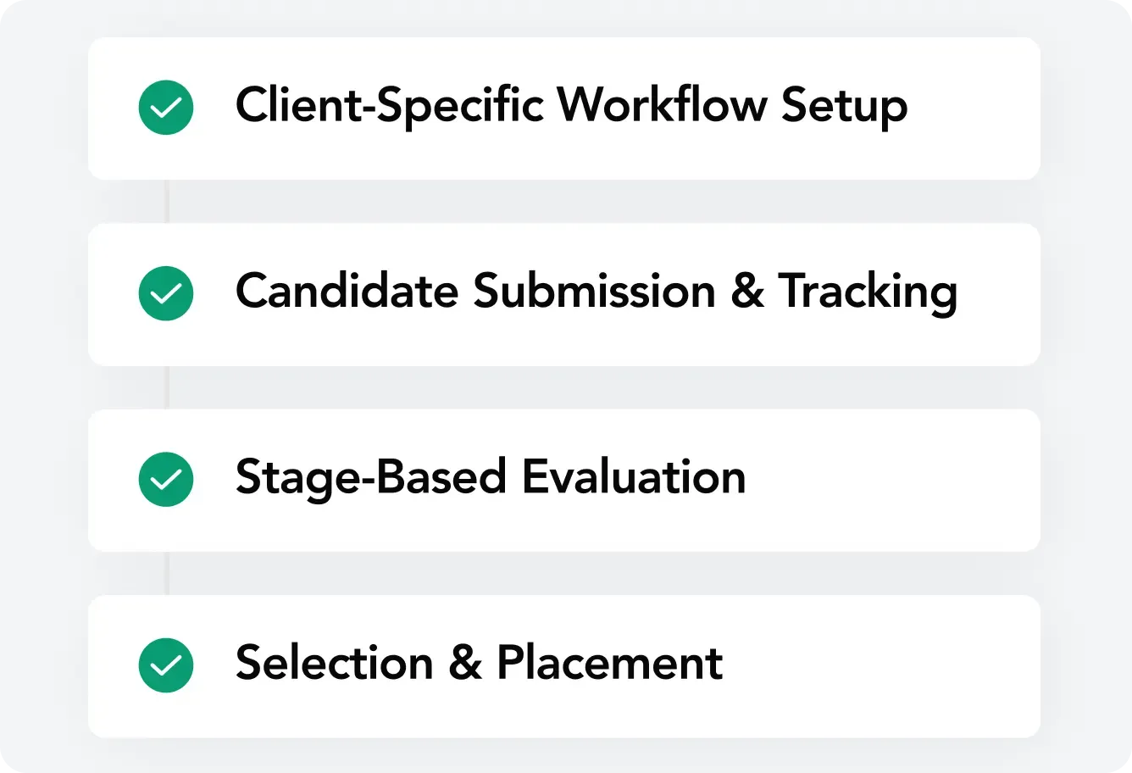The image size is (1132, 773).
Task: Click the Stage-Based Evaluation step title
Action: coord(490,478)
